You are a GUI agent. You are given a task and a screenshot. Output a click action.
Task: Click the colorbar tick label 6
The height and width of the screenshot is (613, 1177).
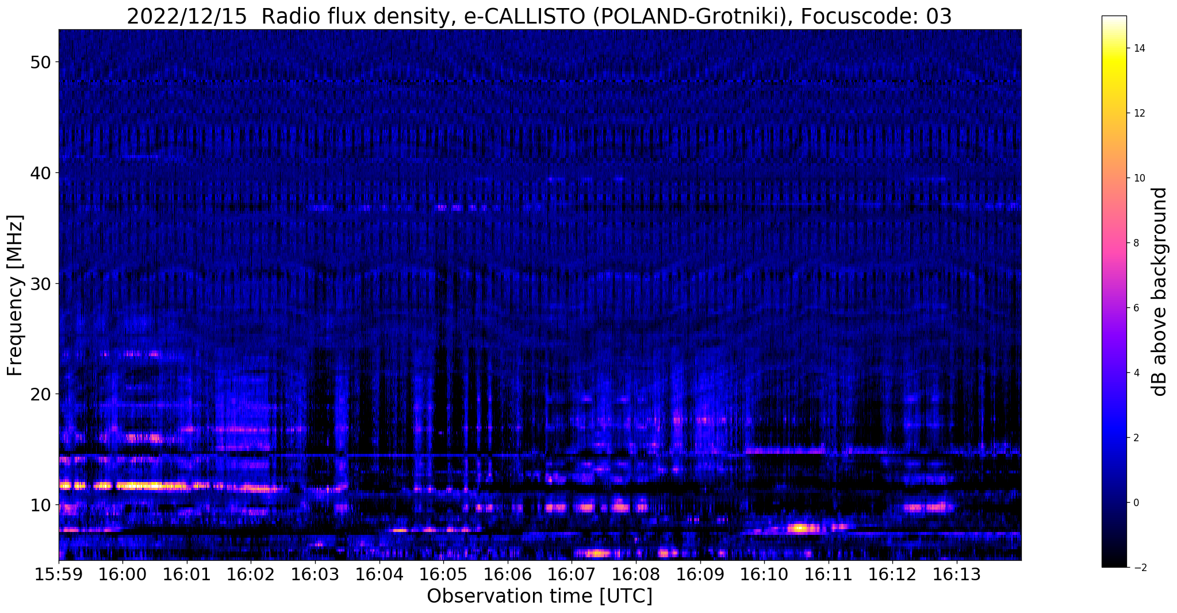coord(1136,308)
